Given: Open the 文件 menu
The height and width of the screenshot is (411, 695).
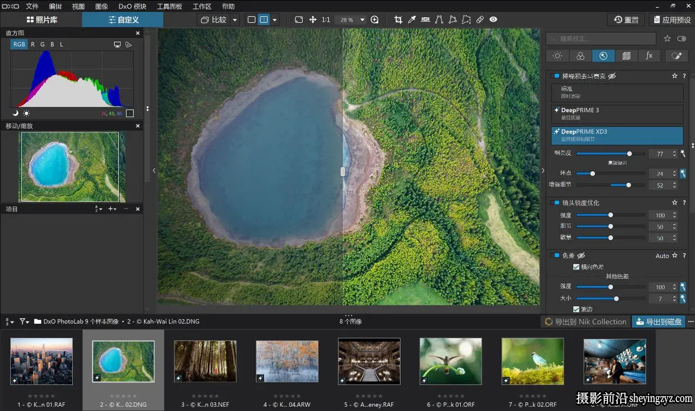Looking at the screenshot, I should tap(32, 7).
